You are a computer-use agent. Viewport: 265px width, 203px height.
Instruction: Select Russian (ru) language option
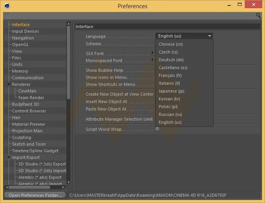(x=170, y=114)
